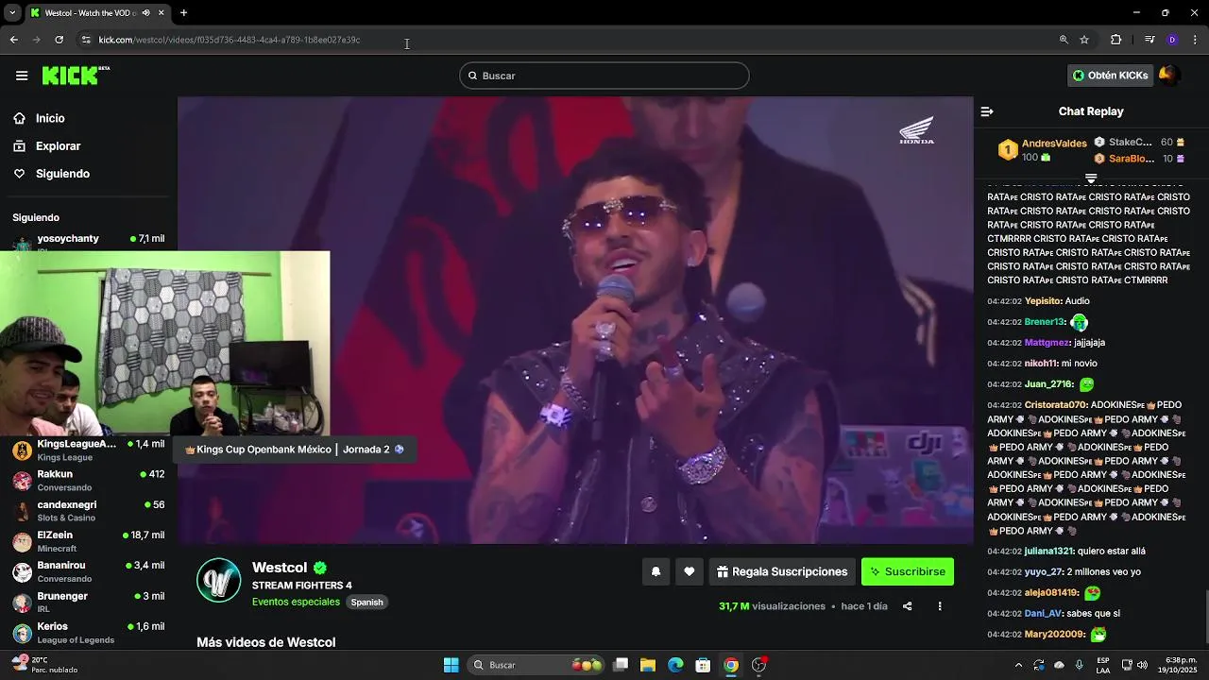Click the Chrome address bar
Image resolution: width=1209 pixels, height=680 pixels.
point(567,40)
